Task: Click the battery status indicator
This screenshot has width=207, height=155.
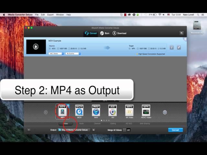Action: (153, 15)
